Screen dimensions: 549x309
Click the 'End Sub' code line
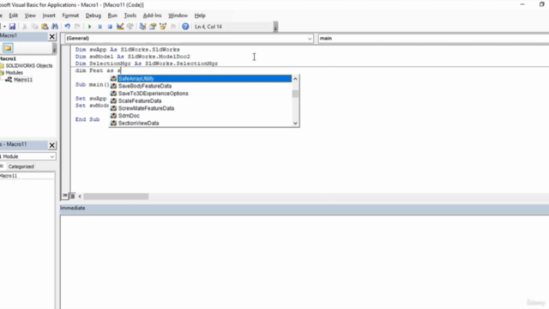[x=87, y=119]
